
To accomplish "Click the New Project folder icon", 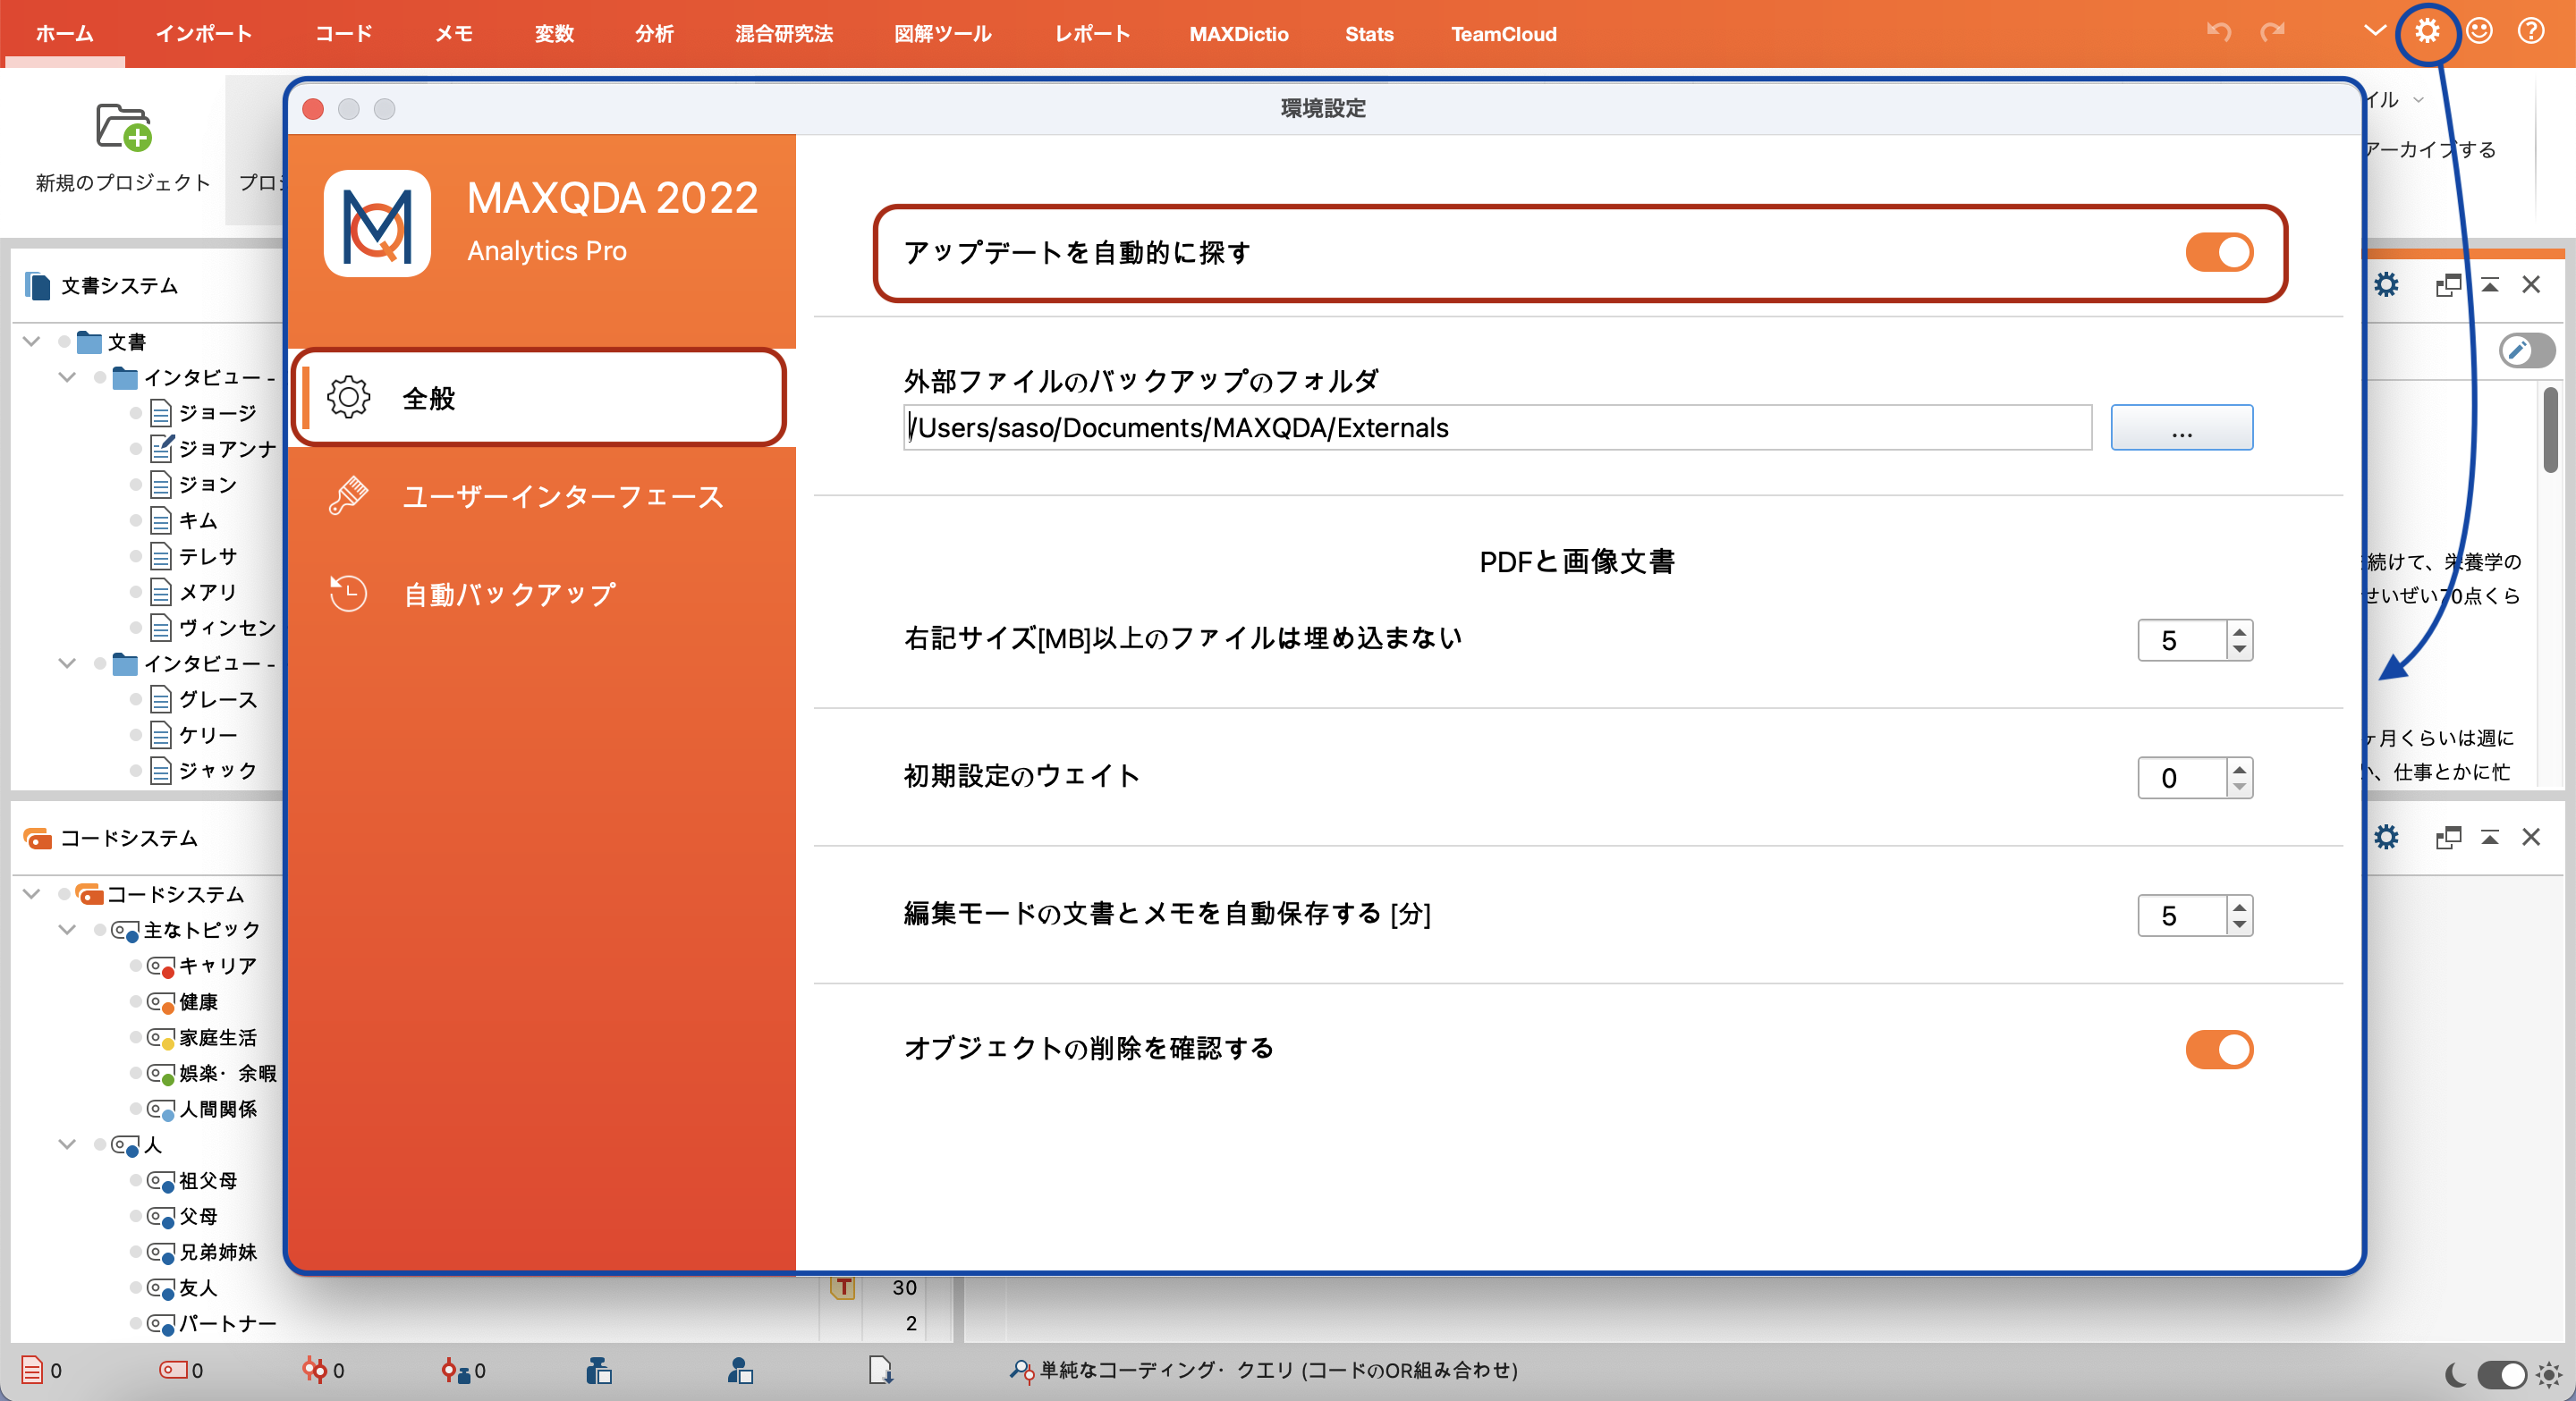I will [124, 127].
